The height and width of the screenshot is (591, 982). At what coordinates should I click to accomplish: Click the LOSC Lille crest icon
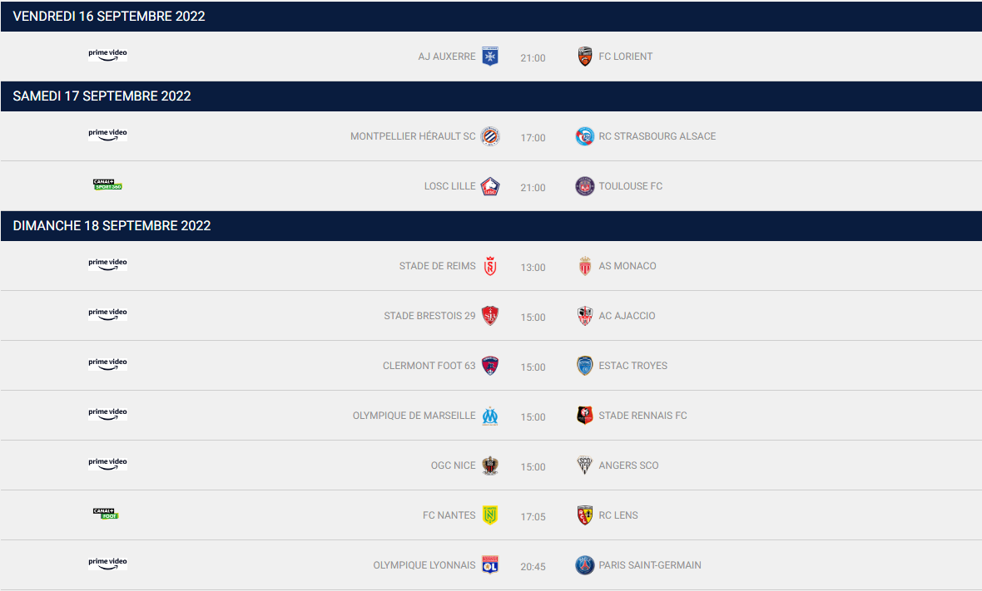(489, 186)
